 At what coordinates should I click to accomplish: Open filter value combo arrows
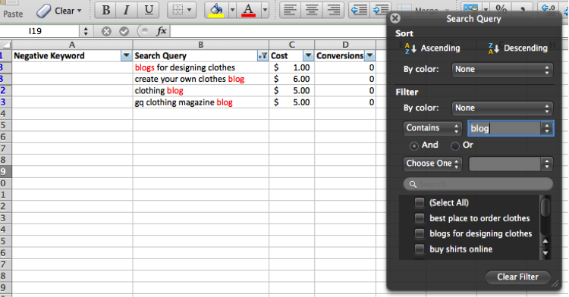(x=547, y=128)
